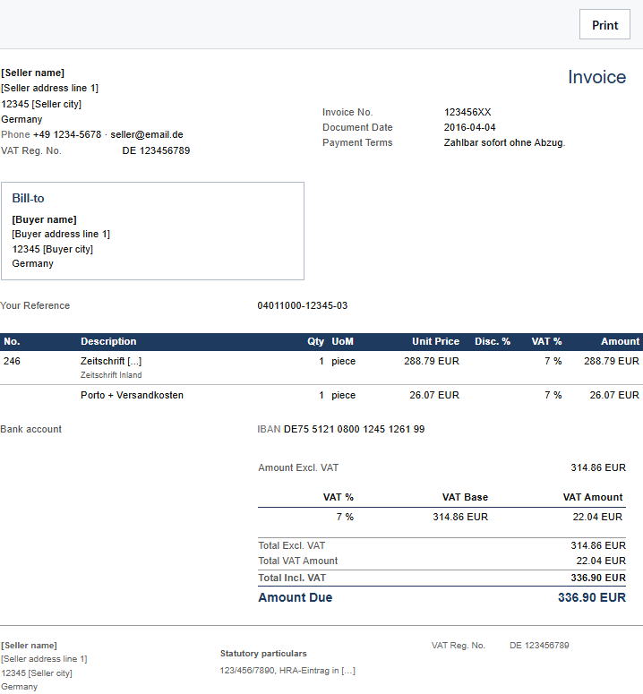Select the phone number +49 1234-5678

pos(67,134)
